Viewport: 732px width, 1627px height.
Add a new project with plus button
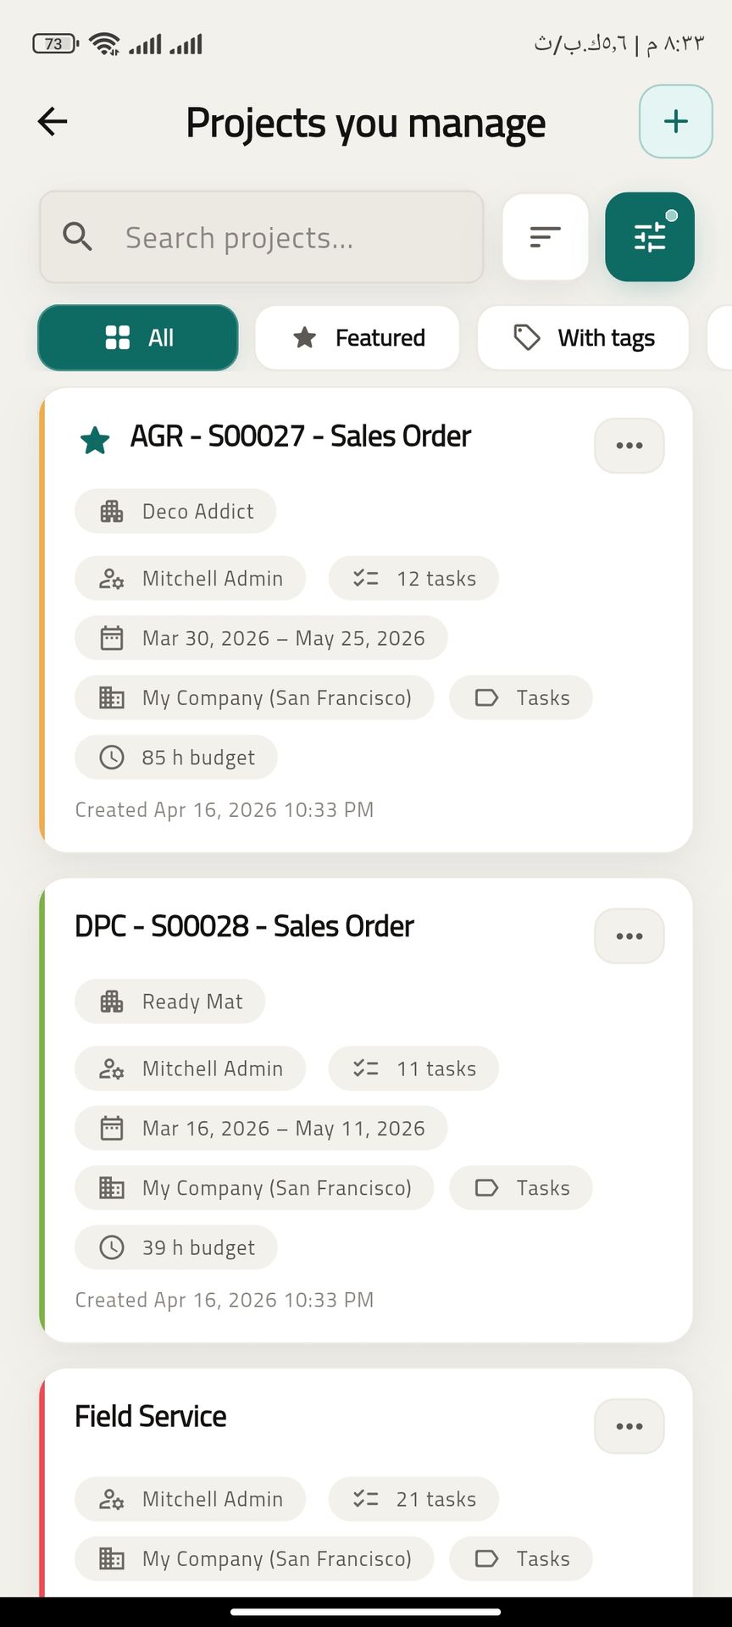[x=675, y=122]
